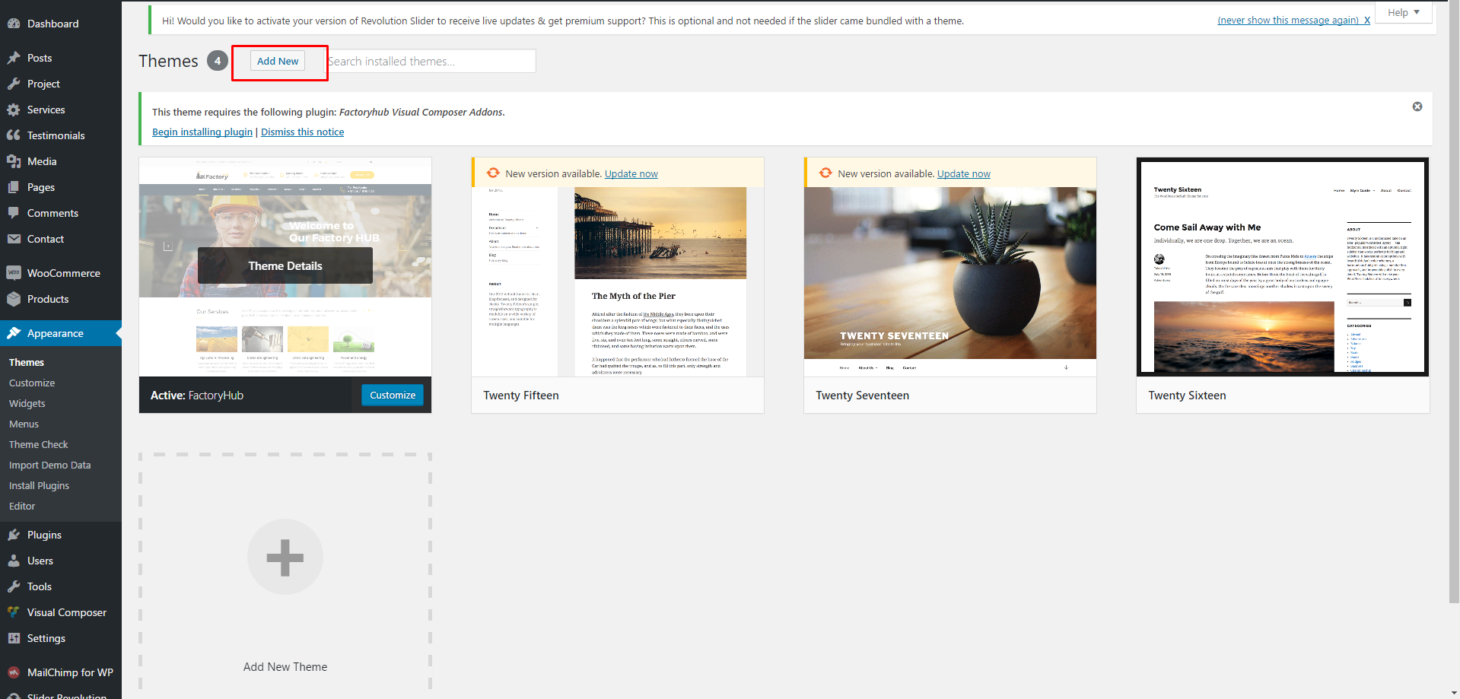Click the Appearance paintbrush icon

[14, 333]
